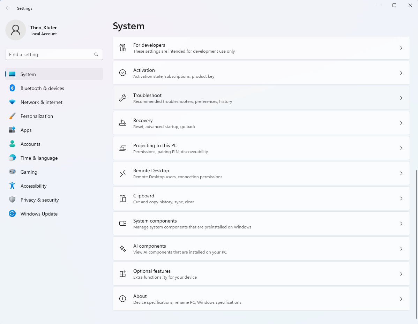418x324 pixels.
Task: Open About via its right chevron
Action: [401, 299]
